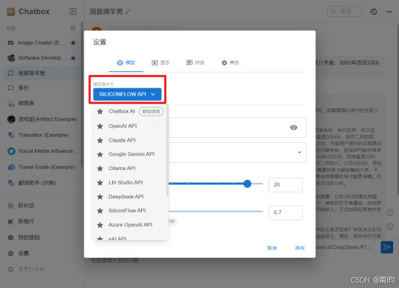Open the Social Media Influencer conversation
The image size is (399, 288).
[x=42, y=151]
